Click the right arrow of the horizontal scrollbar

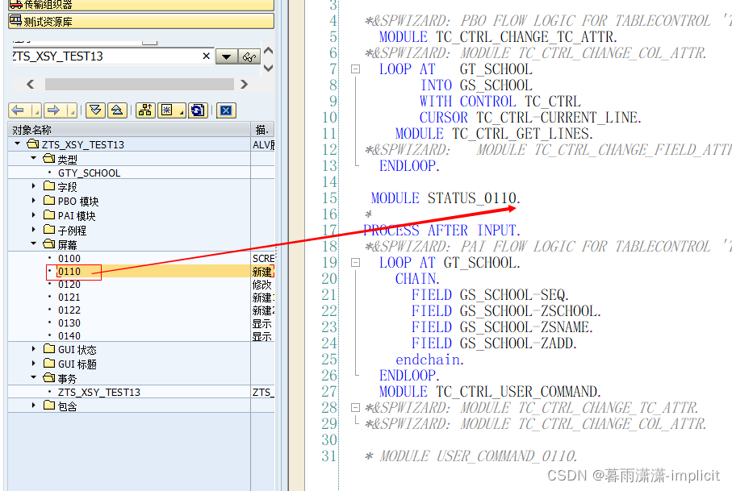[244, 85]
